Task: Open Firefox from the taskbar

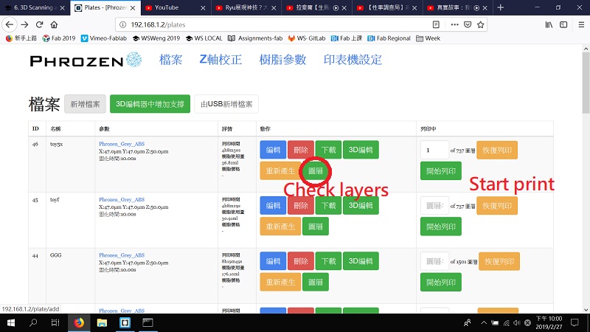Action: click(x=79, y=322)
